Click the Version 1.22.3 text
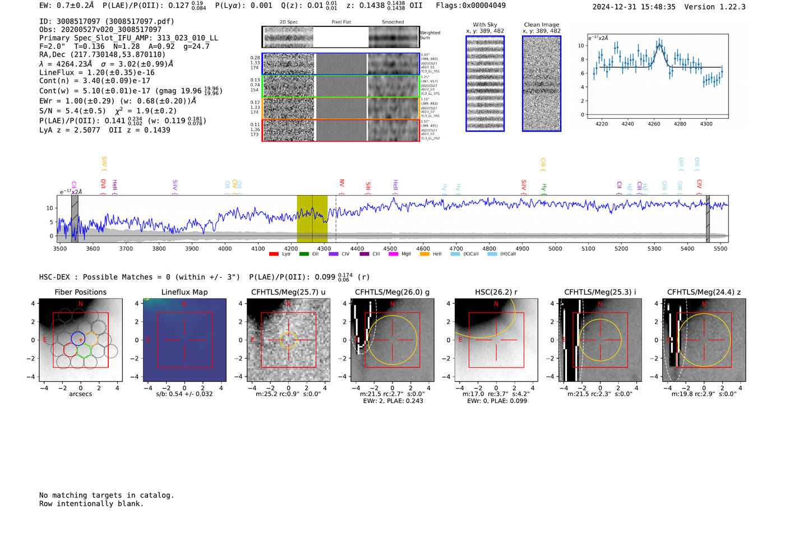785x534 pixels. point(715,7)
